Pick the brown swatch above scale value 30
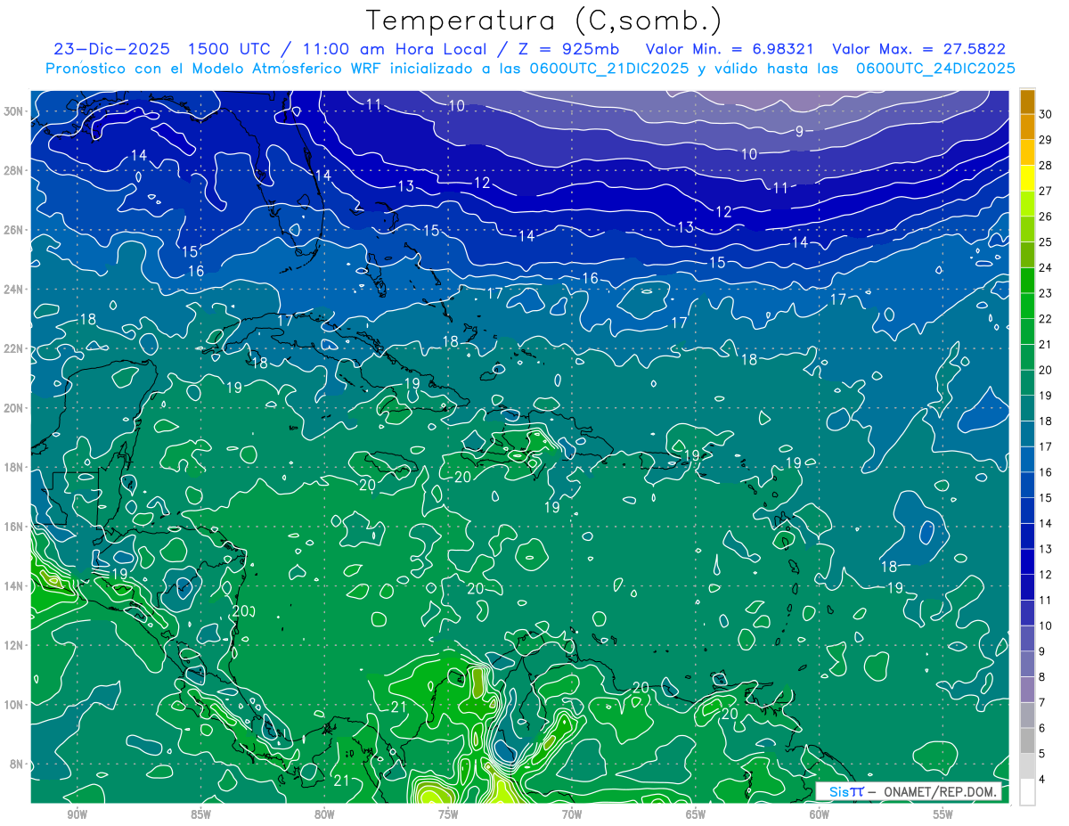The height and width of the screenshot is (826, 1069). tap(1028, 102)
